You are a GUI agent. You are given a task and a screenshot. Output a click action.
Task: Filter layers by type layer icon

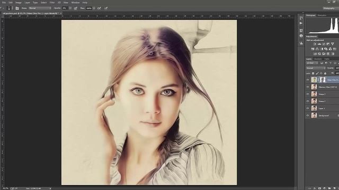(x=331, y=63)
